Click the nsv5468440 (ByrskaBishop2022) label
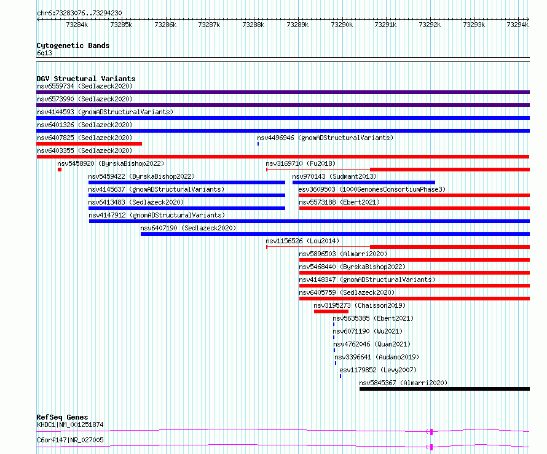Screen dimensions: 547x454 [352, 267]
